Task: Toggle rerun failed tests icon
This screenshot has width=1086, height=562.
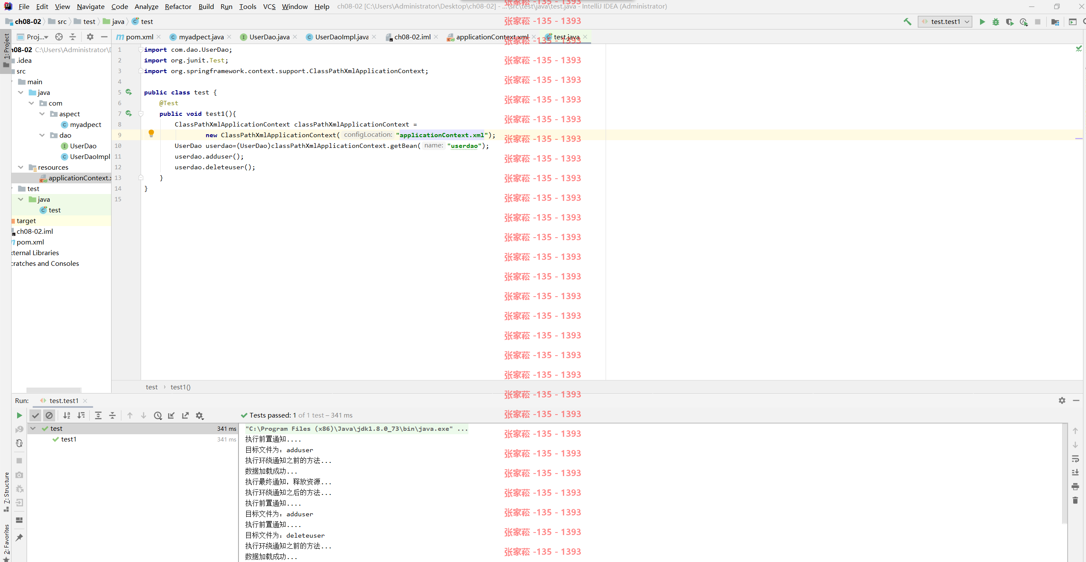Action: point(19,430)
